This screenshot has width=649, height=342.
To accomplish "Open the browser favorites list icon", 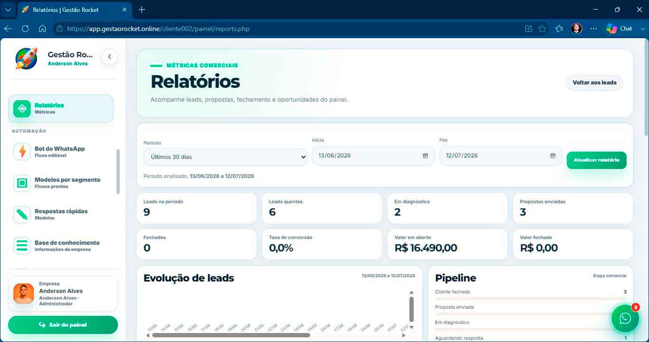I will pyautogui.click(x=559, y=28).
